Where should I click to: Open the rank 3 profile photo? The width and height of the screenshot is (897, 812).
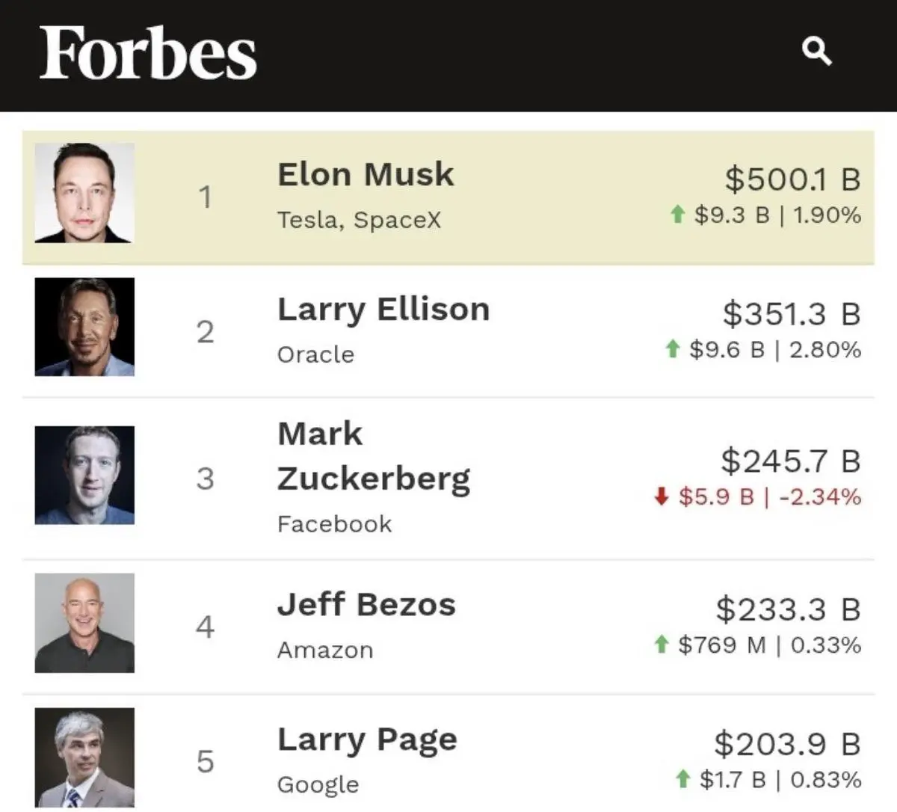point(84,475)
